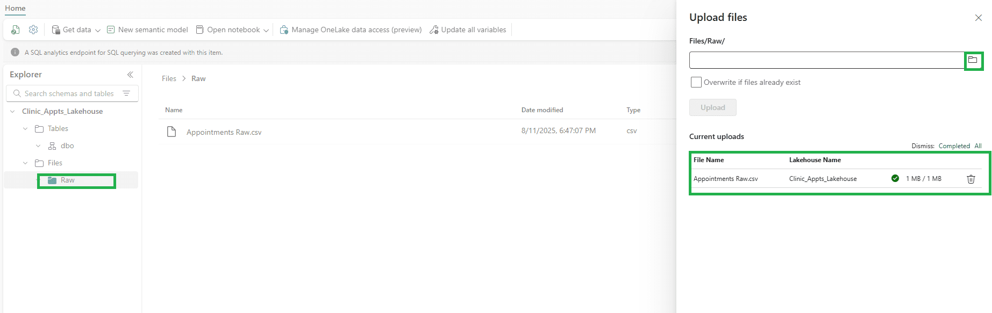Image resolution: width=992 pixels, height=313 pixels.
Task: Close the Upload files panel
Action: 978,18
